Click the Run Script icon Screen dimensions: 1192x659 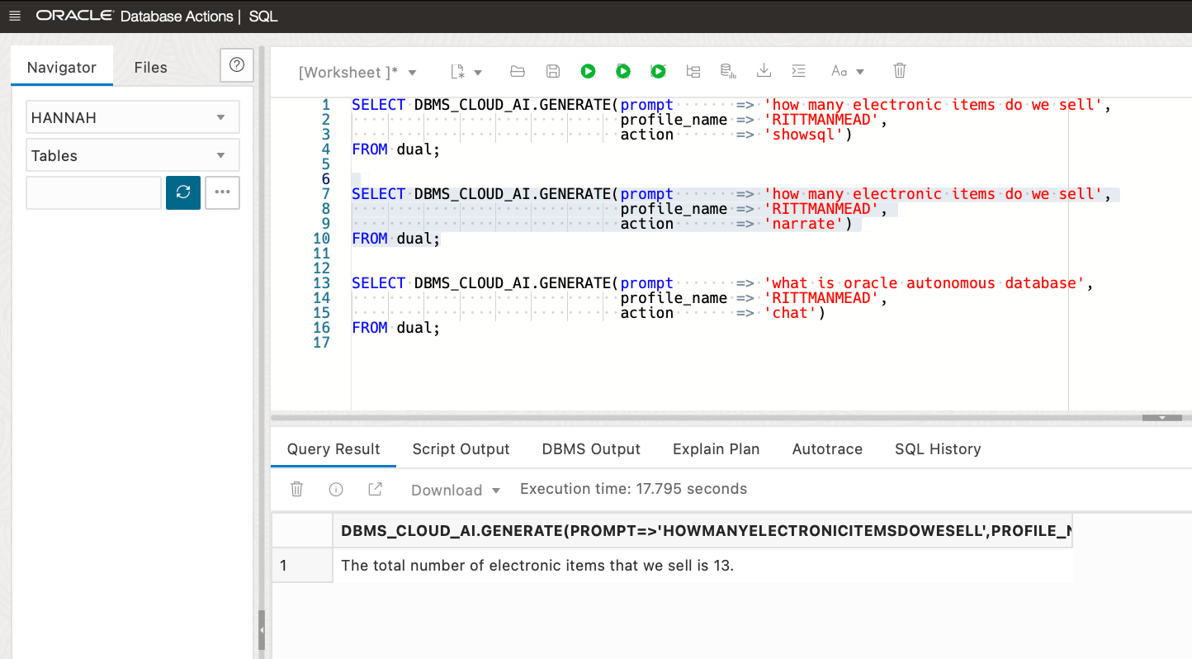coord(622,71)
